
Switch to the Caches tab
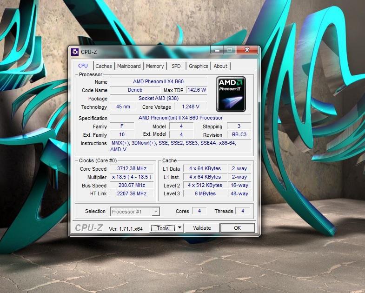[x=104, y=66]
